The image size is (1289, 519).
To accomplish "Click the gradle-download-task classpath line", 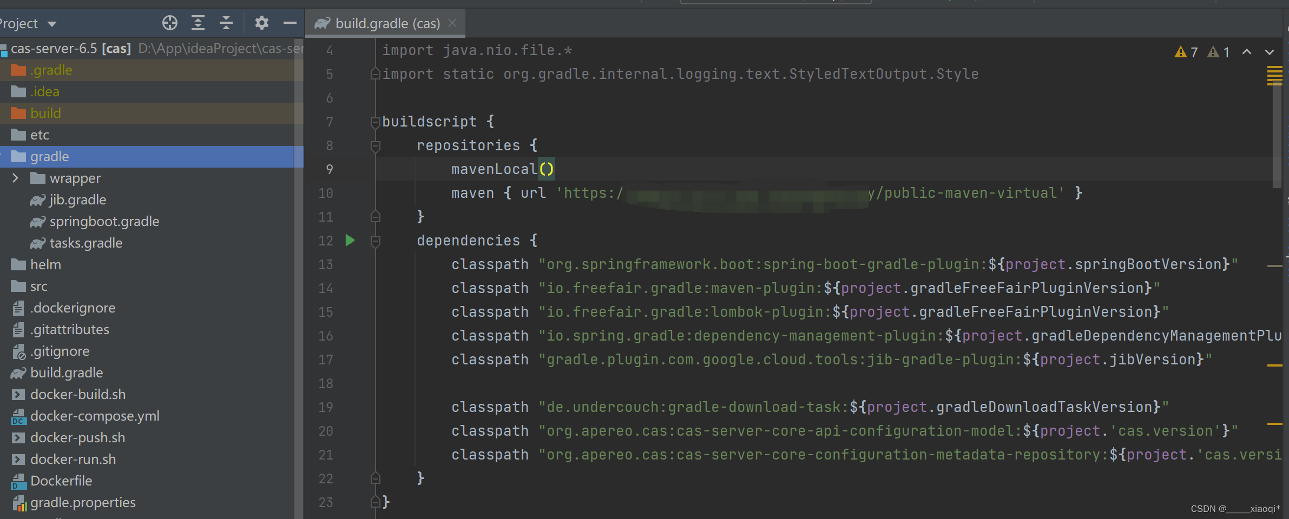I will point(810,407).
